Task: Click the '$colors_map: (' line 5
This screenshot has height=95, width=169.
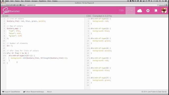Action: pos(14,28)
